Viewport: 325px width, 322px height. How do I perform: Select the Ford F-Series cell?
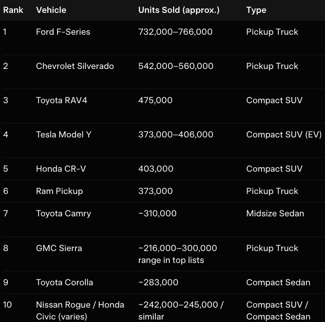coord(63,32)
